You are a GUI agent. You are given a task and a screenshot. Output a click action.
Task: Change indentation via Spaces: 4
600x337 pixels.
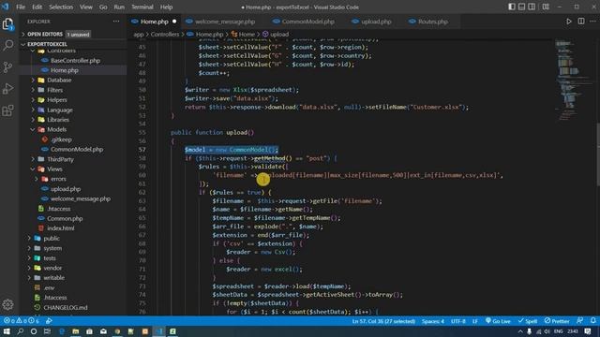433,321
